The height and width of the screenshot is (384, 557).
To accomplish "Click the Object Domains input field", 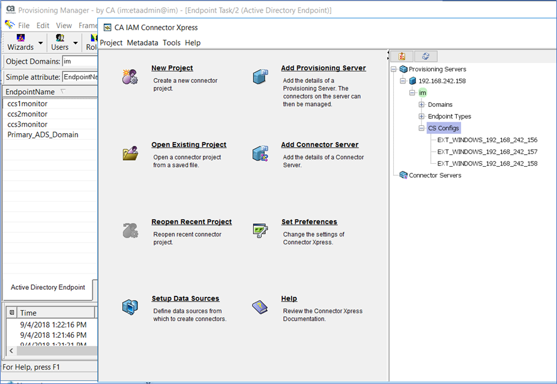I will click(80, 61).
